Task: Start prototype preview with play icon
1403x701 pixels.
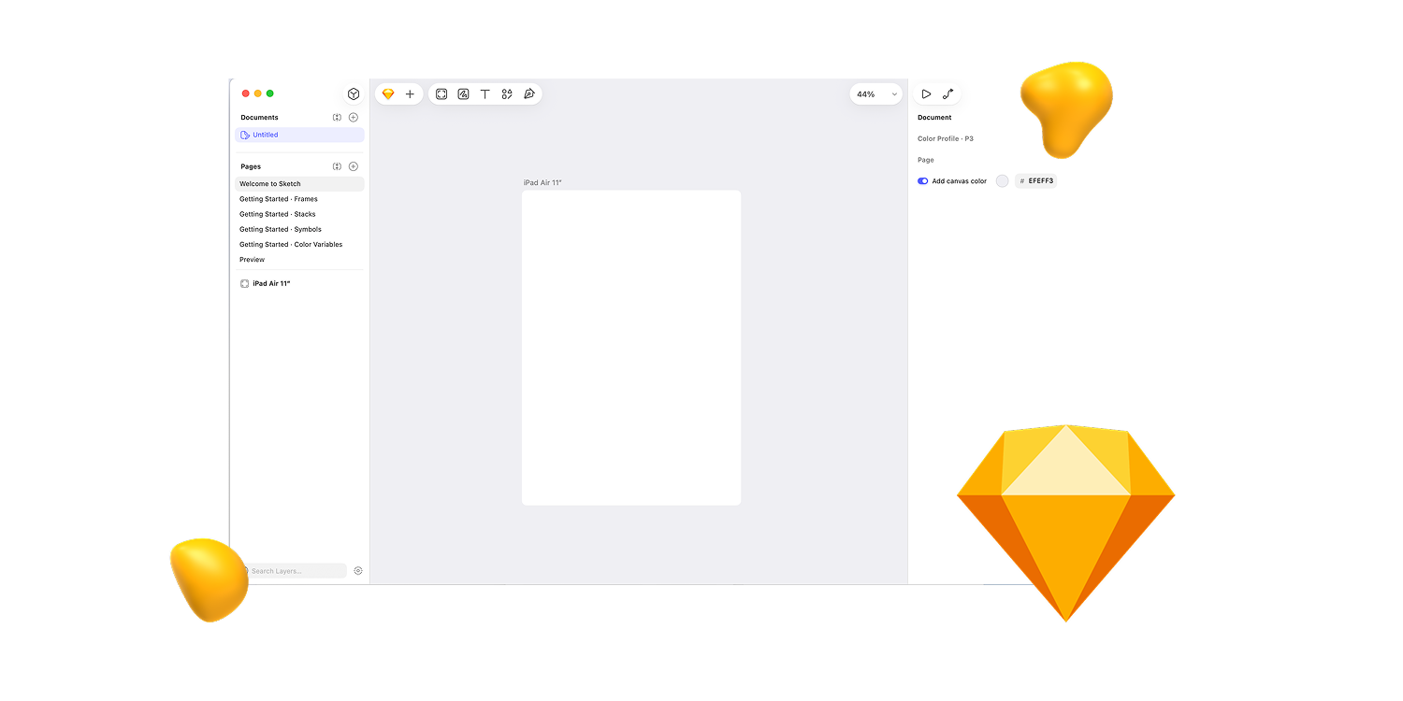Action: click(926, 94)
